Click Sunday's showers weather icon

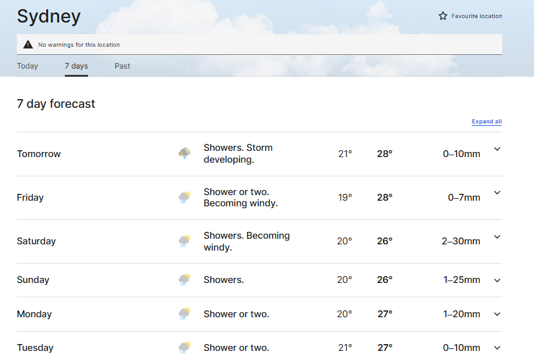coord(184,280)
